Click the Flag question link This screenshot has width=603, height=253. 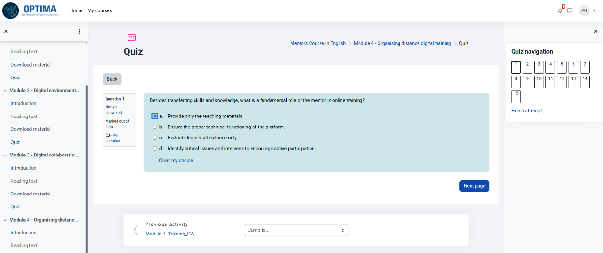[x=113, y=138]
